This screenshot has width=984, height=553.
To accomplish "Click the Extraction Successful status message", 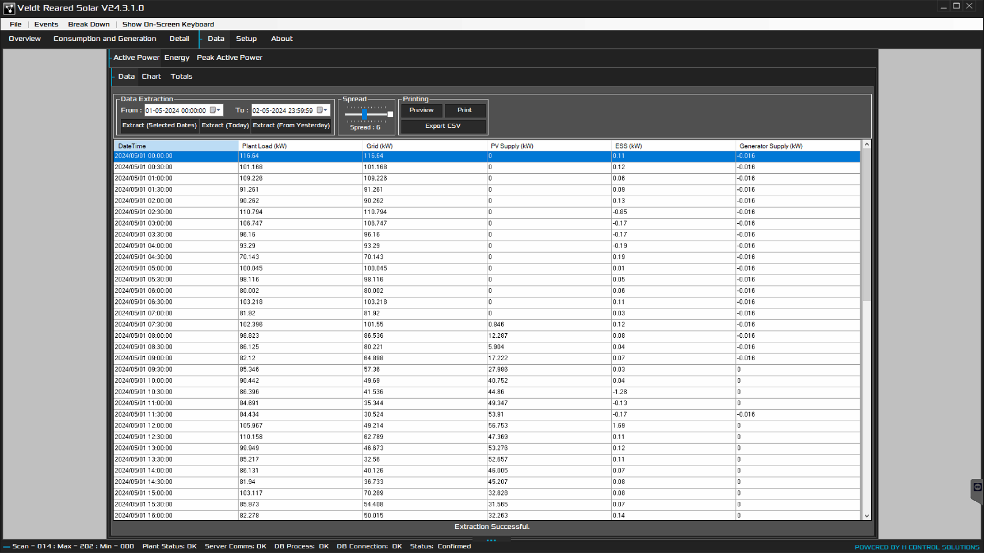I will [492, 527].
